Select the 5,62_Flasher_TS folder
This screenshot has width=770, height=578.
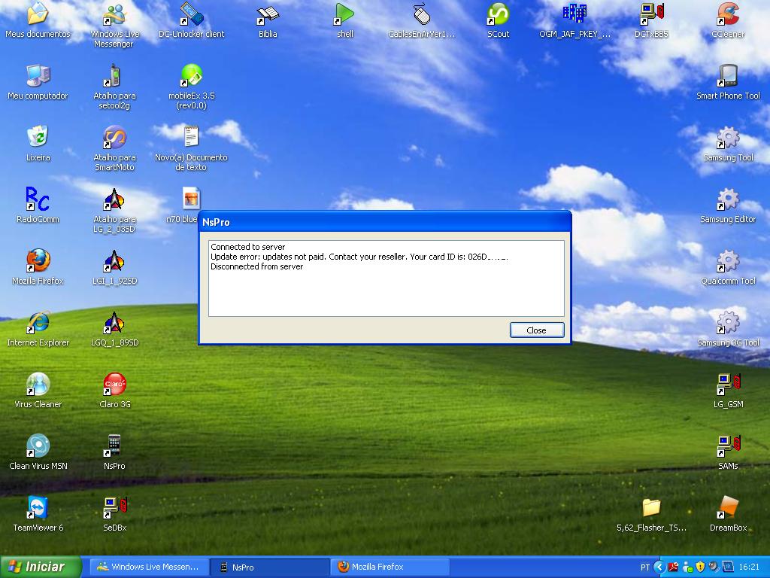(651, 507)
